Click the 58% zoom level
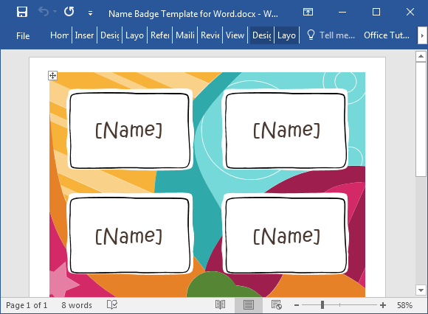 point(404,305)
